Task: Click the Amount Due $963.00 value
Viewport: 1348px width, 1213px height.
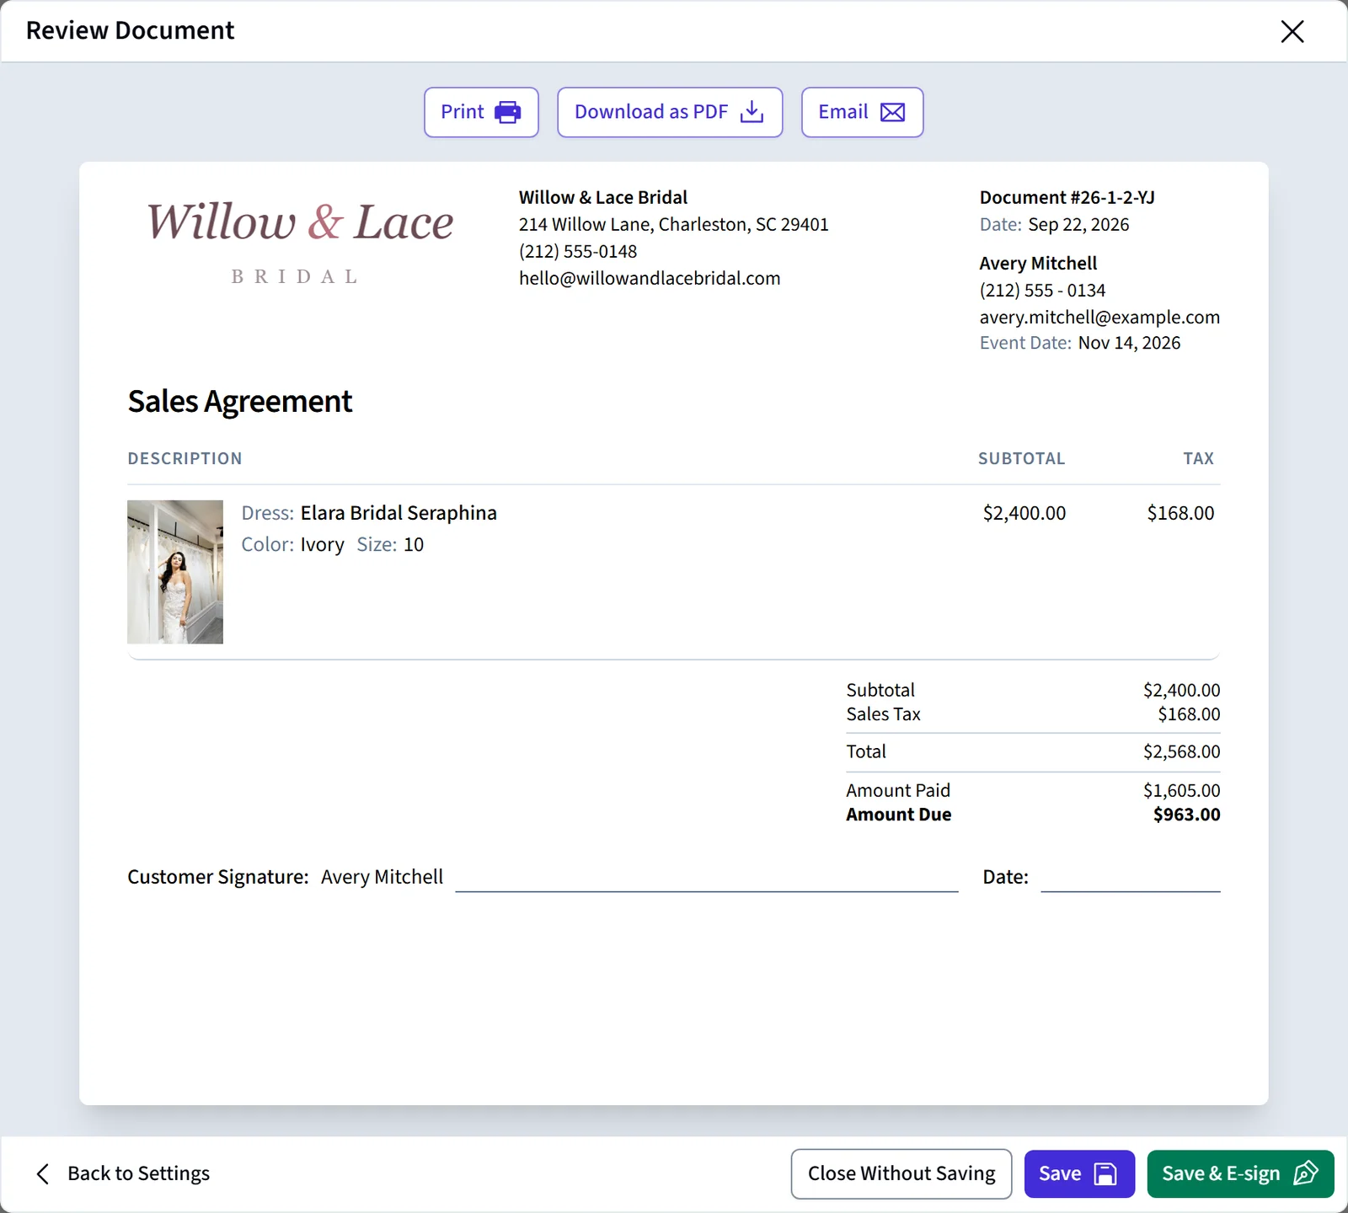Action: click(x=1186, y=815)
